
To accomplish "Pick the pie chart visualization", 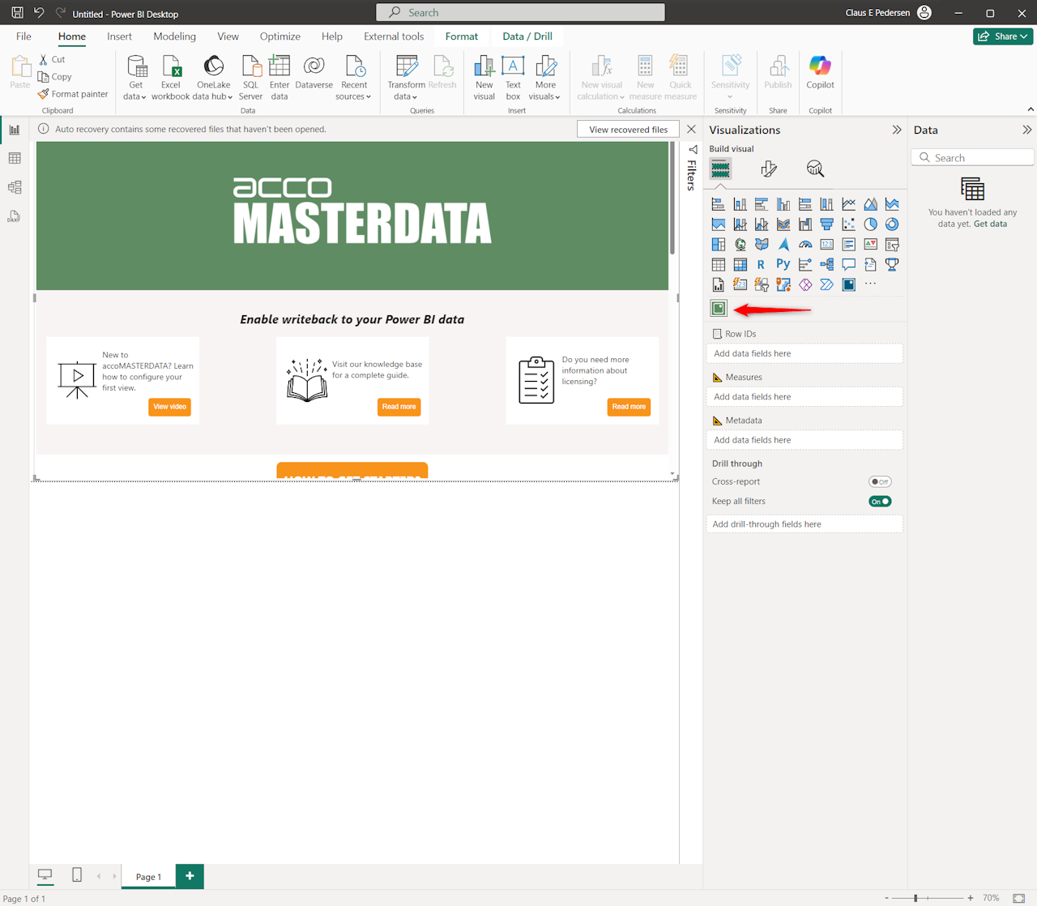I will tap(870, 224).
